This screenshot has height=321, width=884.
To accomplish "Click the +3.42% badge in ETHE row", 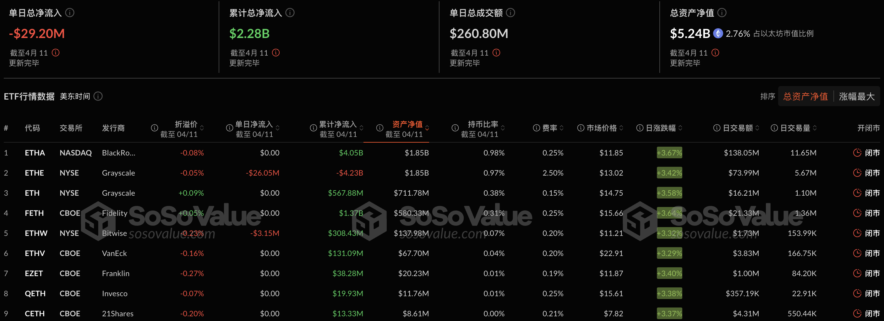I will pyautogui.click(x=669, y=173).
